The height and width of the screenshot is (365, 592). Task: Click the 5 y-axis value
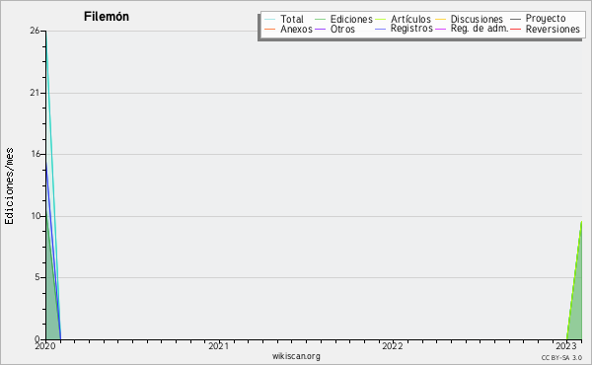pyautogui.click(x=37, y=277)
